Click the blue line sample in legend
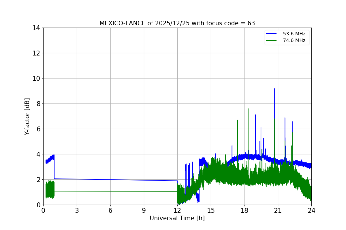This screenshot has height=230, width=346. [271, 34]
